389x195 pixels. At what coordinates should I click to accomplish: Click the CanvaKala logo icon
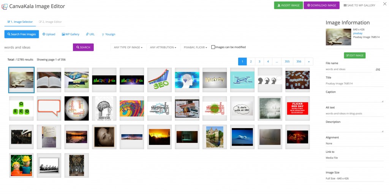(5, 6)
